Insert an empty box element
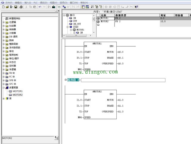The image size is (191, 144). (119, 7)
